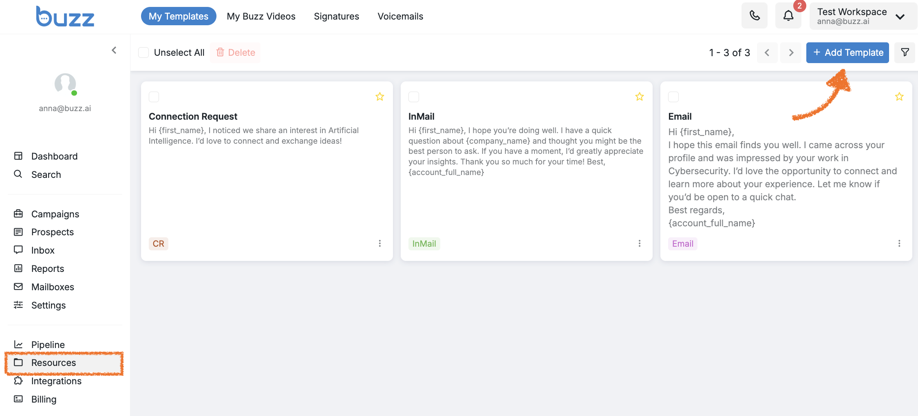Toggle the Unselect All checkbox
The height and width of the screenshot is (416, 918).
(143, 53)
